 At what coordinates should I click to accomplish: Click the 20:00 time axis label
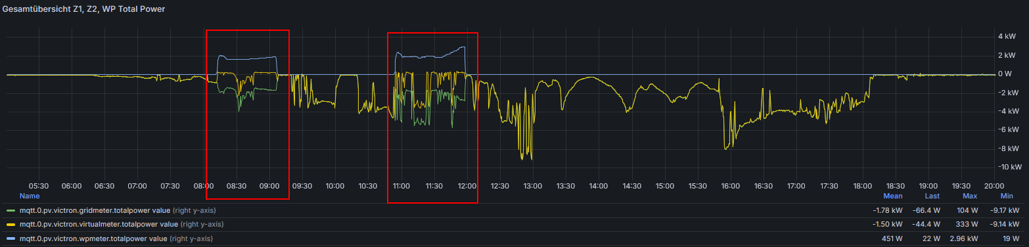(x=994, y=187)
